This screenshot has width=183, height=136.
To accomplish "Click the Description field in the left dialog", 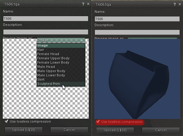I will [46, 32].
